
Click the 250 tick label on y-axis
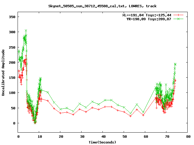(12, 47)
